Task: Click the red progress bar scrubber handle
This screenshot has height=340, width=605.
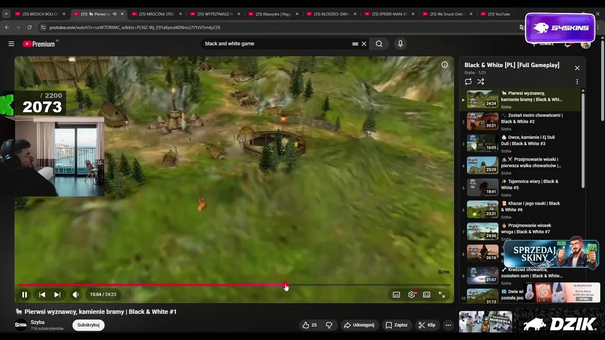Action: pos(285,285)
